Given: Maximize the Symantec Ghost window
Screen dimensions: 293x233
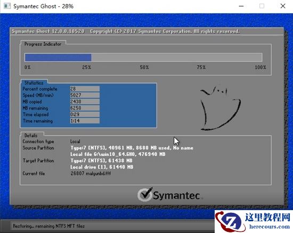Looking at the screenshot, I should 262,6.
